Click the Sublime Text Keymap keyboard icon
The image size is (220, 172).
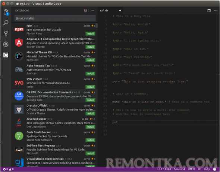[x=19, y=149]
